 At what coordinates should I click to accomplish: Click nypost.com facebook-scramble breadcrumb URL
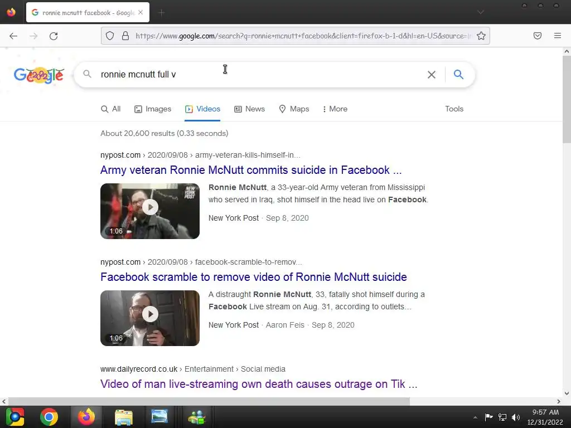(x=201, y=262)
